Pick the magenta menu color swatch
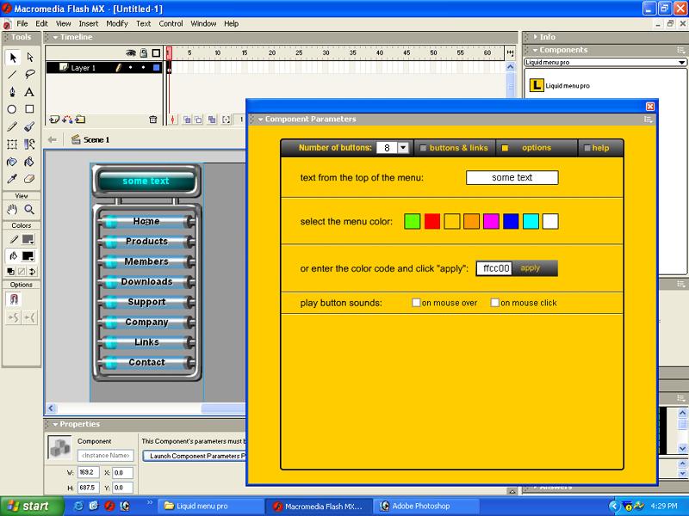 [491, 221]
